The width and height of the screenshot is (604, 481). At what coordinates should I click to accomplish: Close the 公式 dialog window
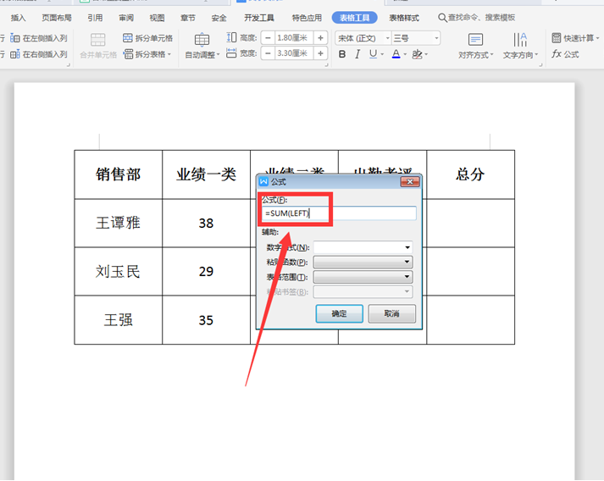click(x=410, y=182)
